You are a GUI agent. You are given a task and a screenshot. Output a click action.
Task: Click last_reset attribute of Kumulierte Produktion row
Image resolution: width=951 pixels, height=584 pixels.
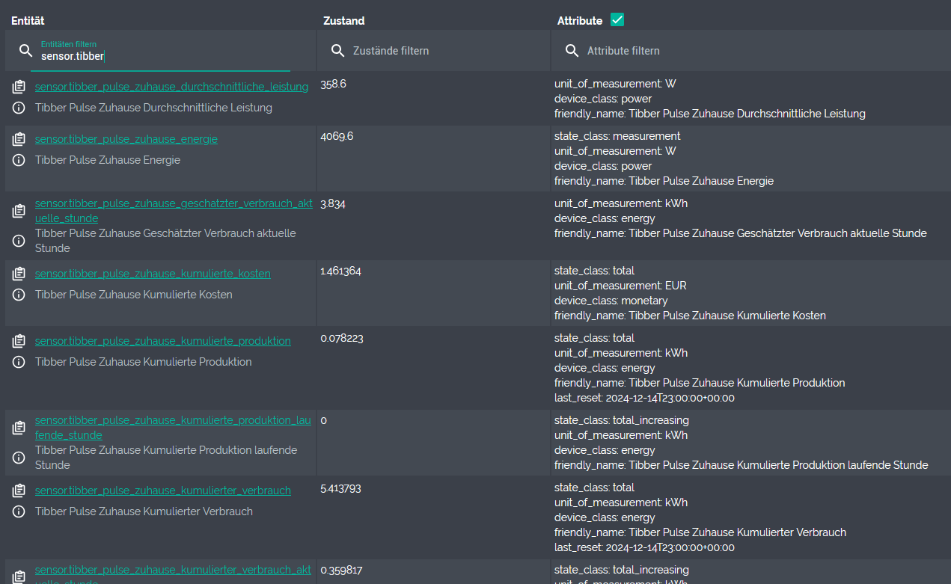[x=644, y=398]
